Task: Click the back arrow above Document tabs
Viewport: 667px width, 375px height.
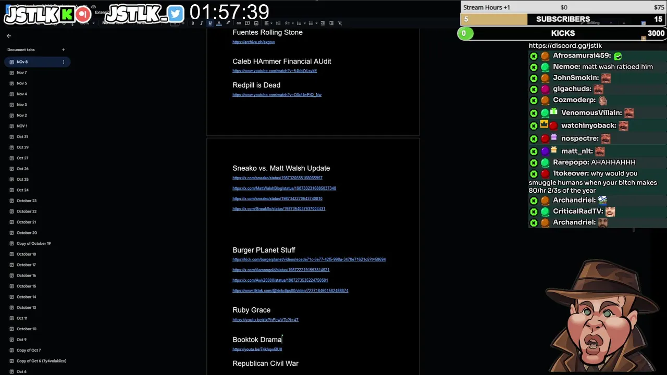Action: 9,36
